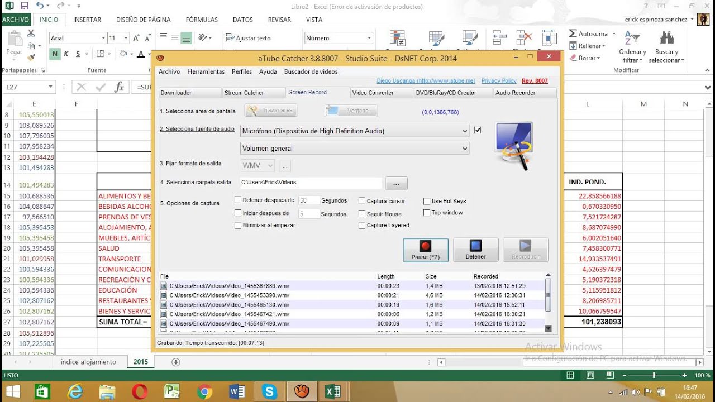The image size is (715, 402).
Task: Enable Iniciar despues de checkbox
Action: pyautogui.click(x=238, y=213)
